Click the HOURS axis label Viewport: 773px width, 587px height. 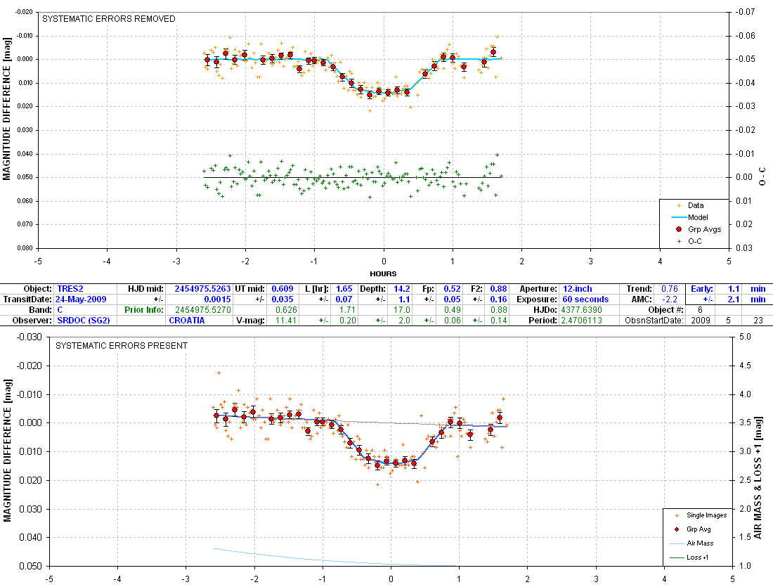(383, 273)
